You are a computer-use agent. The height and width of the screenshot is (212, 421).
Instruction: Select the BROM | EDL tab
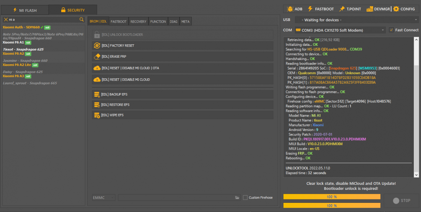(98, 21)
